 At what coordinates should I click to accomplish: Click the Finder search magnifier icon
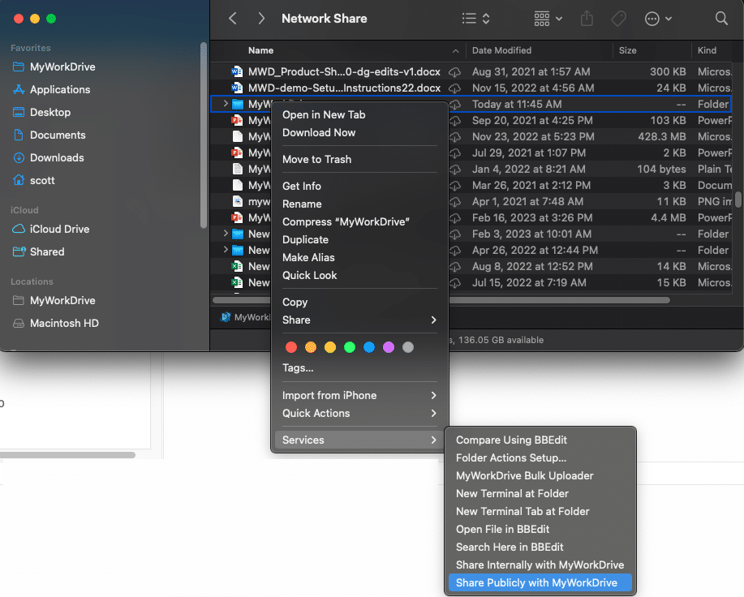721,18
